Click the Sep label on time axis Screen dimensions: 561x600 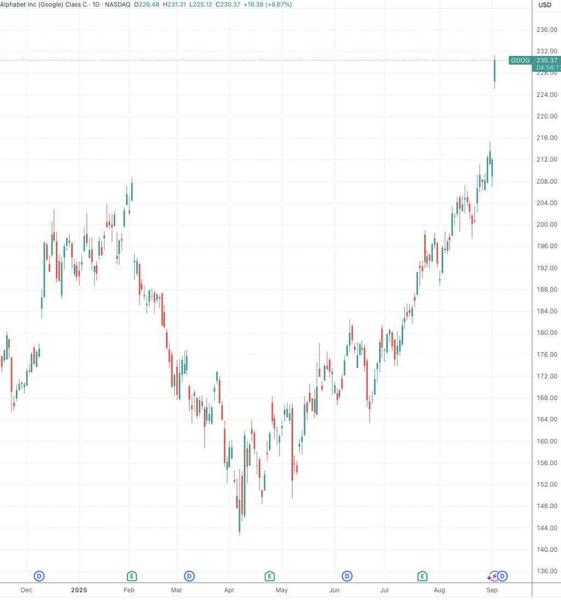[x=492, y=590]
